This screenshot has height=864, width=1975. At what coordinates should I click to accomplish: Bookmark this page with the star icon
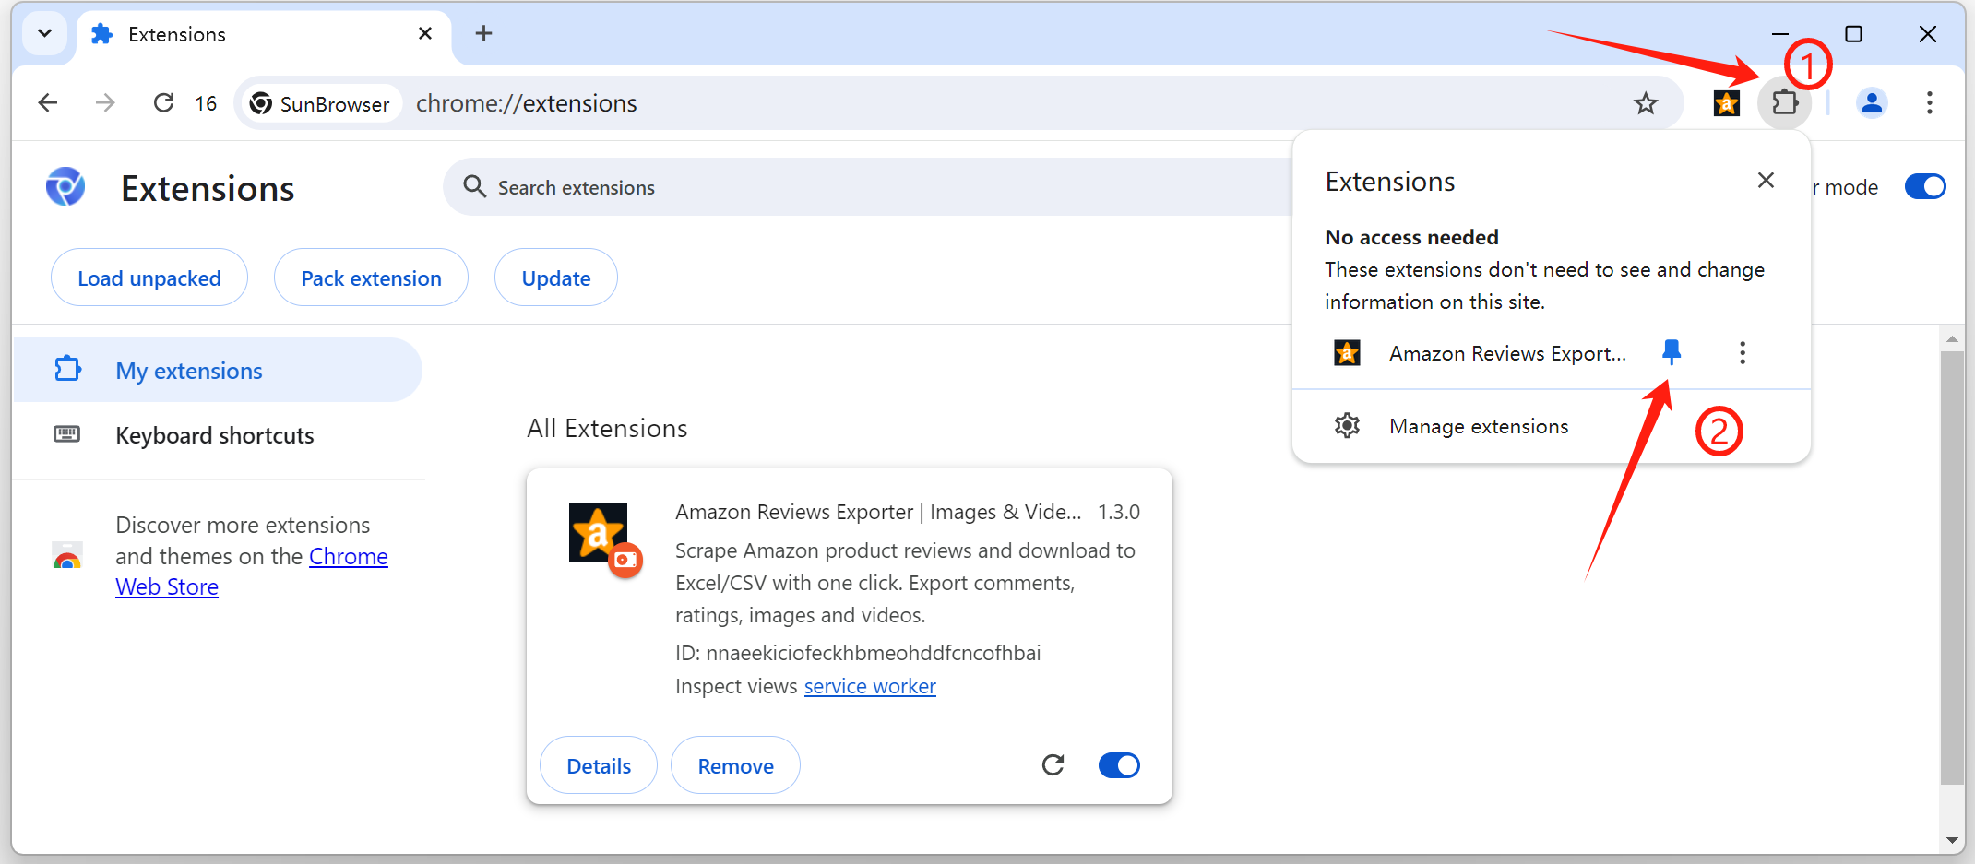click(1646, 103)
